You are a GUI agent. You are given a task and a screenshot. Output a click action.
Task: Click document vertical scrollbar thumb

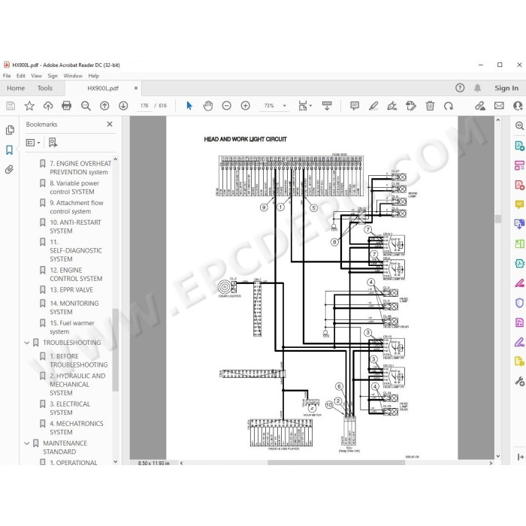click(x=498, y=219)
